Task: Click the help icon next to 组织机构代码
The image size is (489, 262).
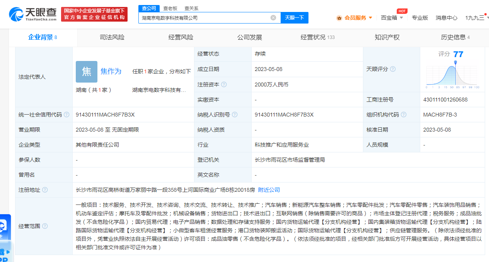Action: click(404, 115)
